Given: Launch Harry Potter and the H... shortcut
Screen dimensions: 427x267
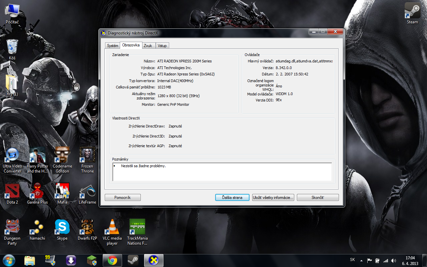Looking at the screenshot, I should click(37, 160).
